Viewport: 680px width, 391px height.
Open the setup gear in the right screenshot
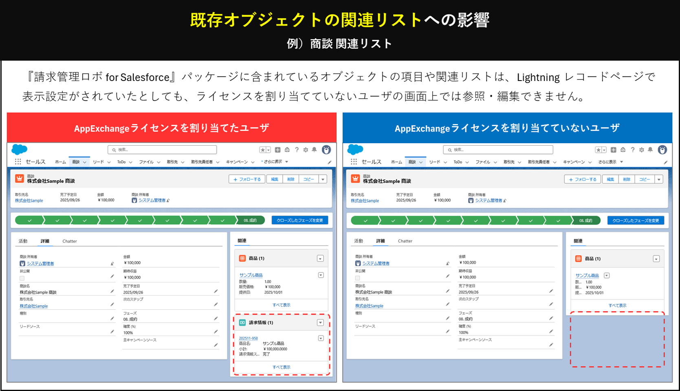pos(641,150)
